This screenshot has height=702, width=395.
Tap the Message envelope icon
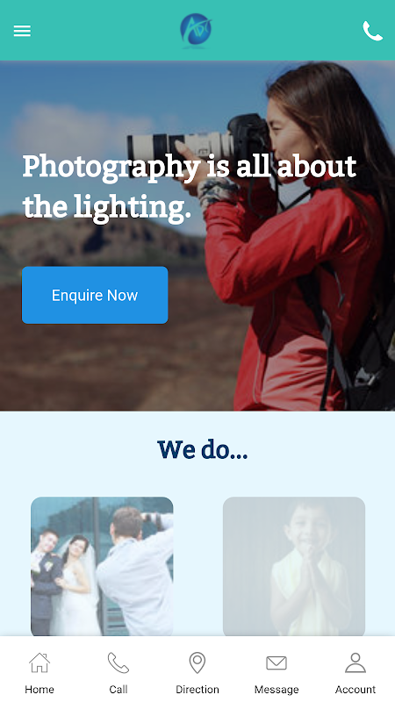click(x=276, y=663)
